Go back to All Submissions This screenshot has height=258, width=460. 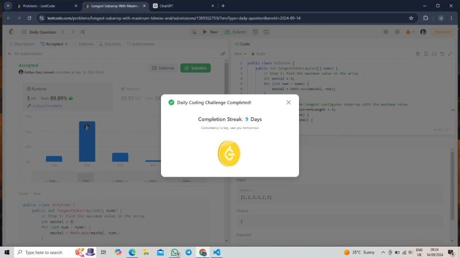(x=25, y=53)
